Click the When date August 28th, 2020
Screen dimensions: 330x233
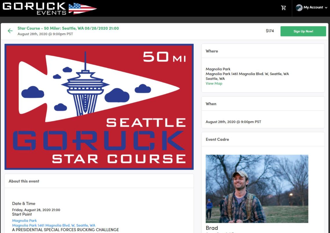pyautogui.click(x=233, y=122)
